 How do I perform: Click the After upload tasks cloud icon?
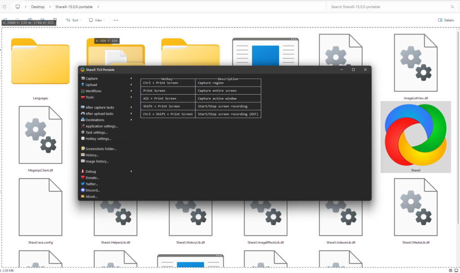pos(83,114)
